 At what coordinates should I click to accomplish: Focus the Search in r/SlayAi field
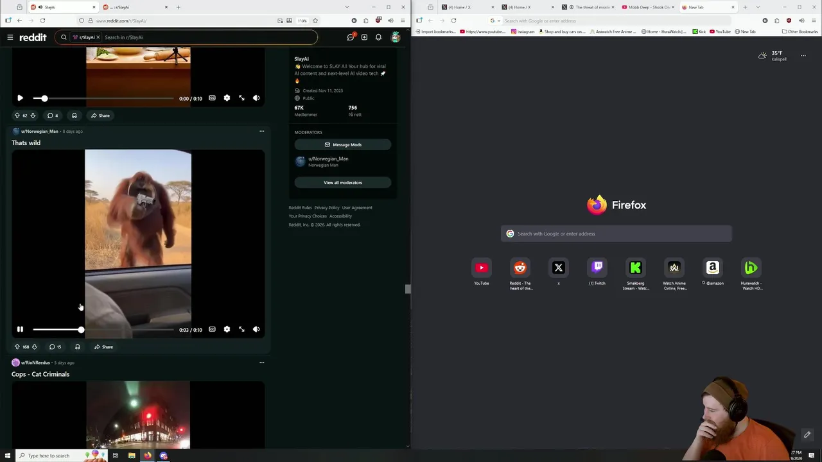(x=209, y=37)
